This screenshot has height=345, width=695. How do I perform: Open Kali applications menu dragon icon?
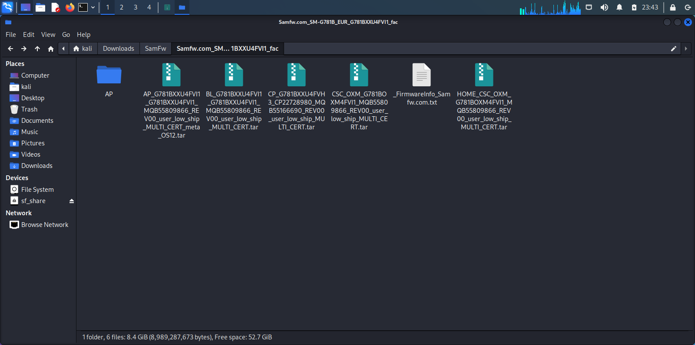tap(8, 7)
